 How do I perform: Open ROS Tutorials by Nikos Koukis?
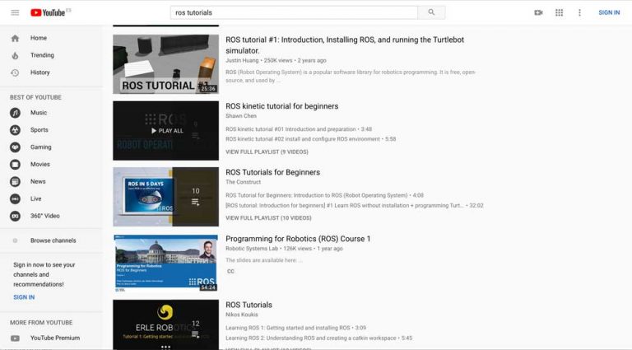click(249, 306)
